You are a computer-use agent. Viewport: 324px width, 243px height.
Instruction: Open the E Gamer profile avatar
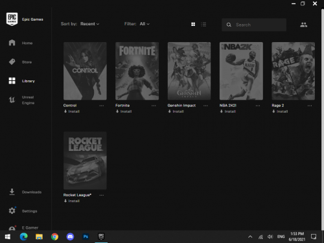pos(12,228)
